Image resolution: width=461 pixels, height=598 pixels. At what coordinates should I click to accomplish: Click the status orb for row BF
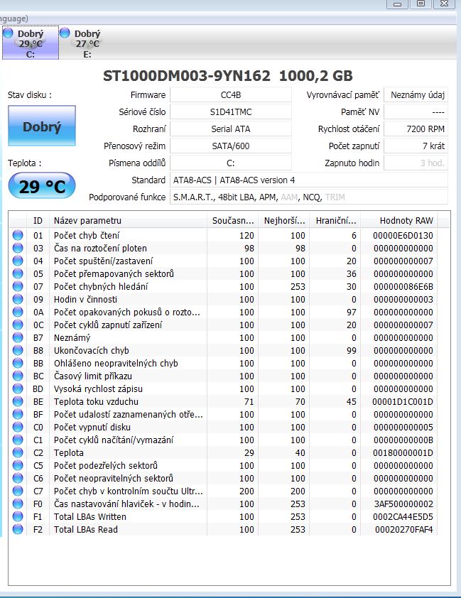click(x=18, y=414)
